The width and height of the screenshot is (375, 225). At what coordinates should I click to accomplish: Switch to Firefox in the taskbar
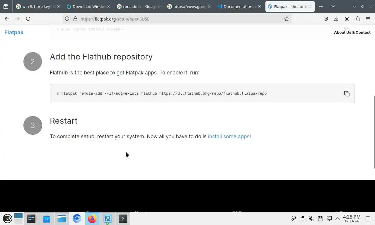click(92, 219)
